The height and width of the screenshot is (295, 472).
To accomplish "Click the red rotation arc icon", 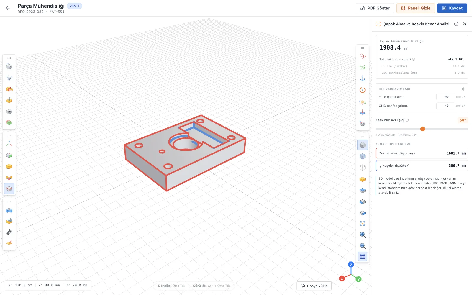I will (363, 56).
